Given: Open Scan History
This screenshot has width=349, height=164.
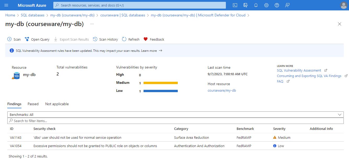Looking at the screenshot, I should [x=106, y=39].
